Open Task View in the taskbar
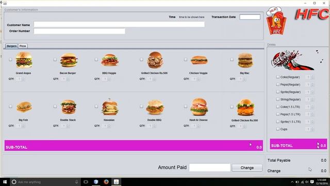Viewport: 330px width, 186px height. 86,182
